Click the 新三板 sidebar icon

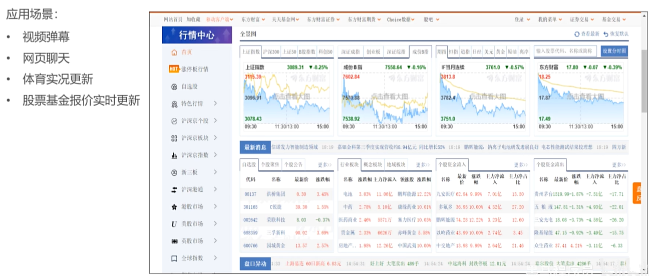[174, 172]
